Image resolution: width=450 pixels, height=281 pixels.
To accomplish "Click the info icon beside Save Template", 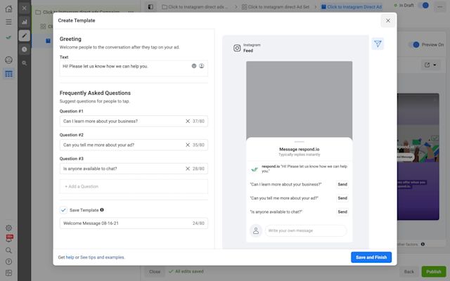I will 102,210.
